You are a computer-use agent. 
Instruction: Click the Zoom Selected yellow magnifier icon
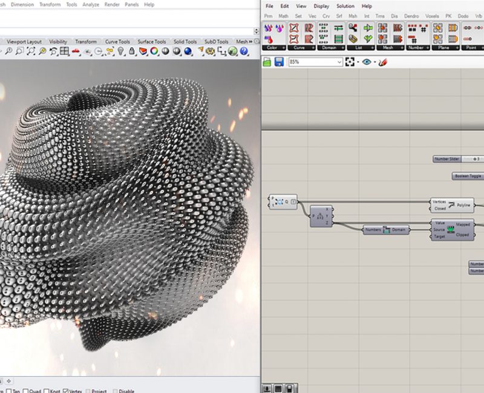(42, 51)
